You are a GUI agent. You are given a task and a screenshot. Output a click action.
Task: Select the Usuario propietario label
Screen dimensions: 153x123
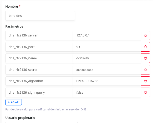pyautogui.click(x=20, y=118)
